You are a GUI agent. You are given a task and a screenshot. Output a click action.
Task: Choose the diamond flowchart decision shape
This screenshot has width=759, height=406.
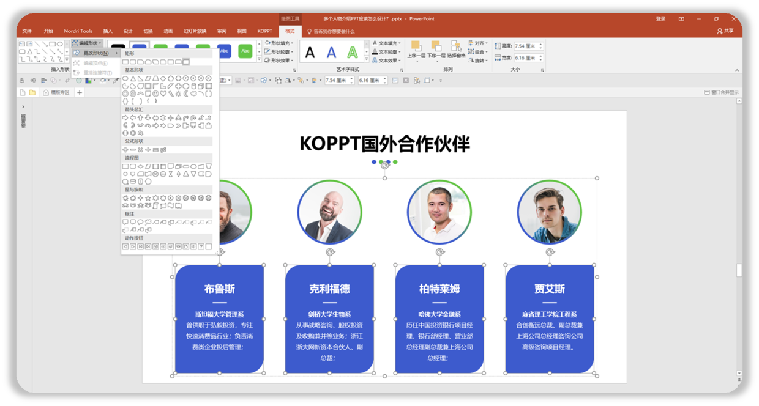(x=141, y=166)
